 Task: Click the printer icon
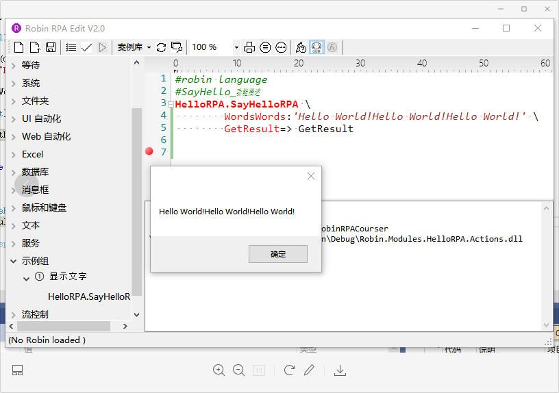[x=249, y=47]
